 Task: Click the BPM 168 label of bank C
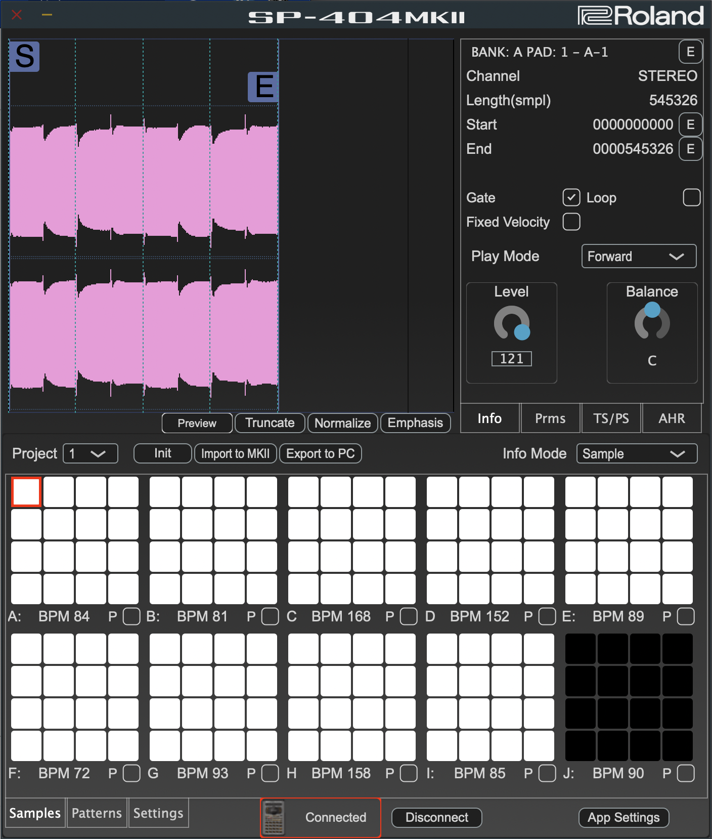341,616
